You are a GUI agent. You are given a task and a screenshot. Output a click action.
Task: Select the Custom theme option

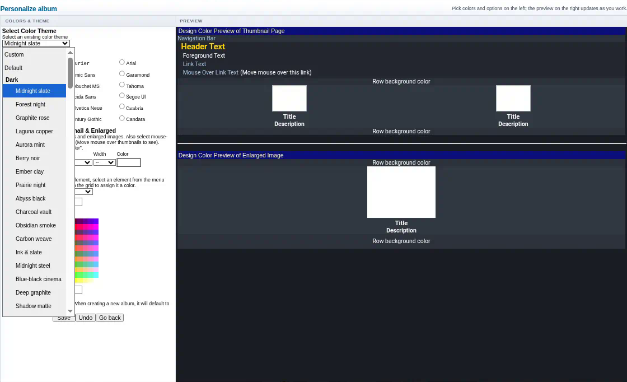[34, 54]
